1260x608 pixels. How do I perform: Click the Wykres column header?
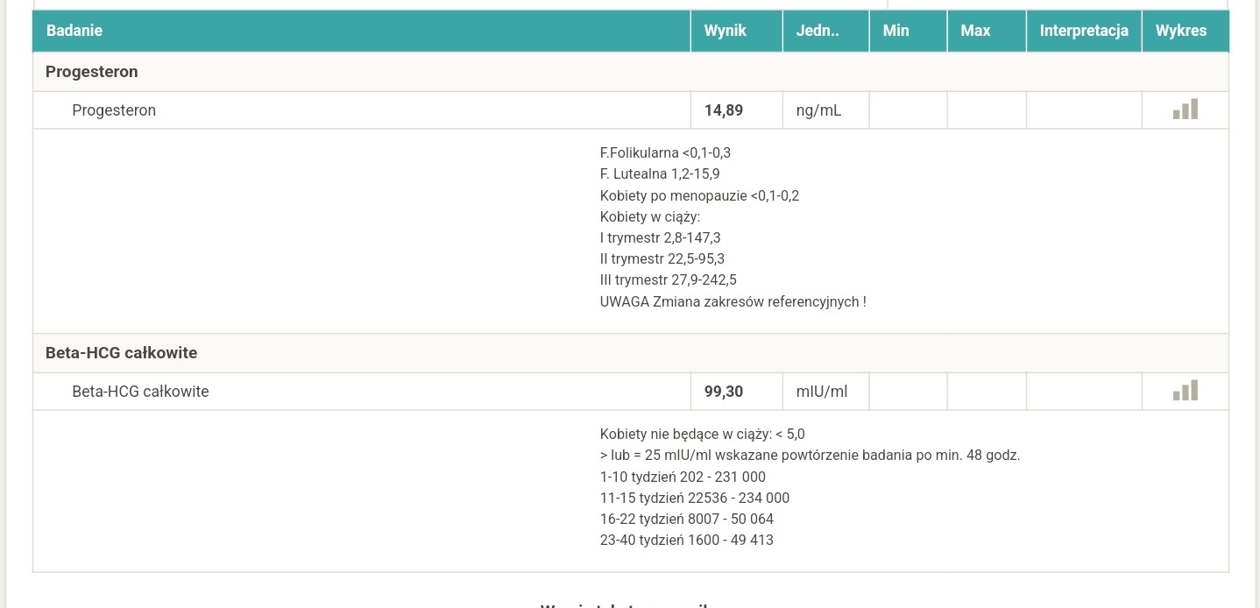click(1180, 31)
